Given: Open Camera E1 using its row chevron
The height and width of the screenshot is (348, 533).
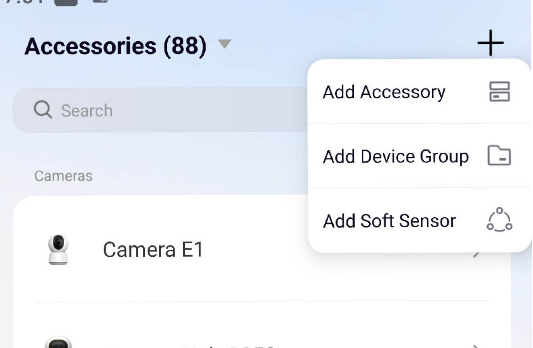Looking at the screenshot, I should pos(477,254).
